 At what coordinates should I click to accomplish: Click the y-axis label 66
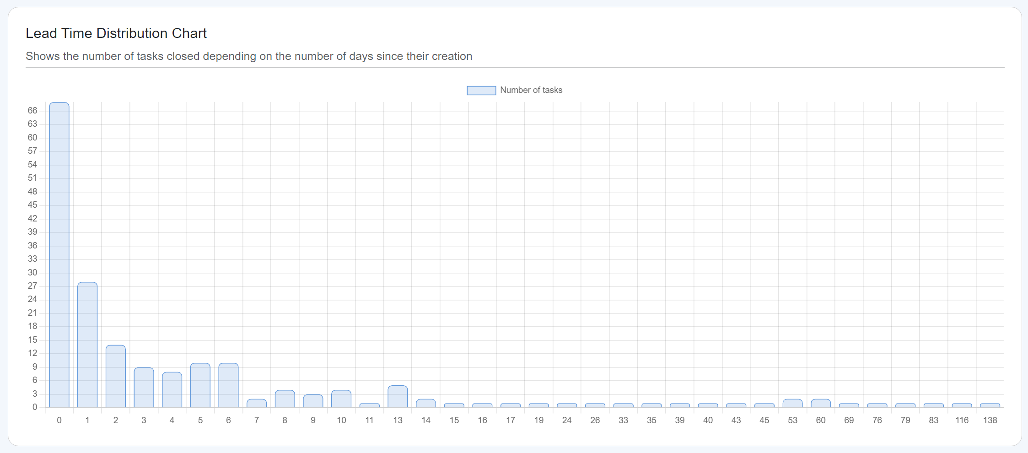(32, 111)
